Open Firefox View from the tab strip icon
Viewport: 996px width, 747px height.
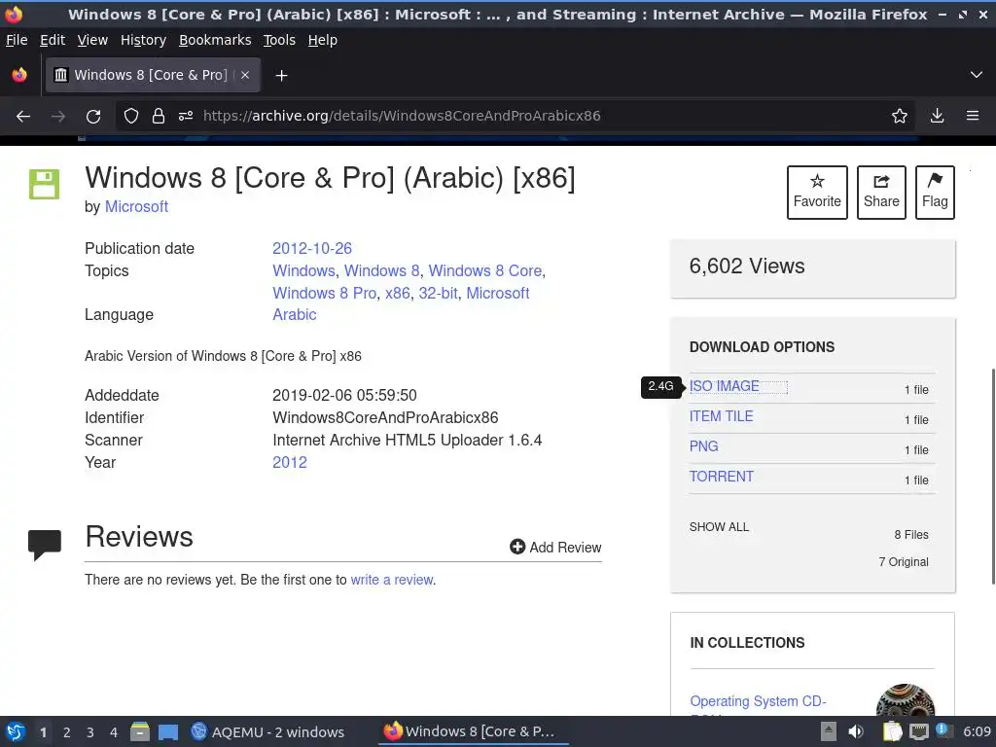pos(19,75)
